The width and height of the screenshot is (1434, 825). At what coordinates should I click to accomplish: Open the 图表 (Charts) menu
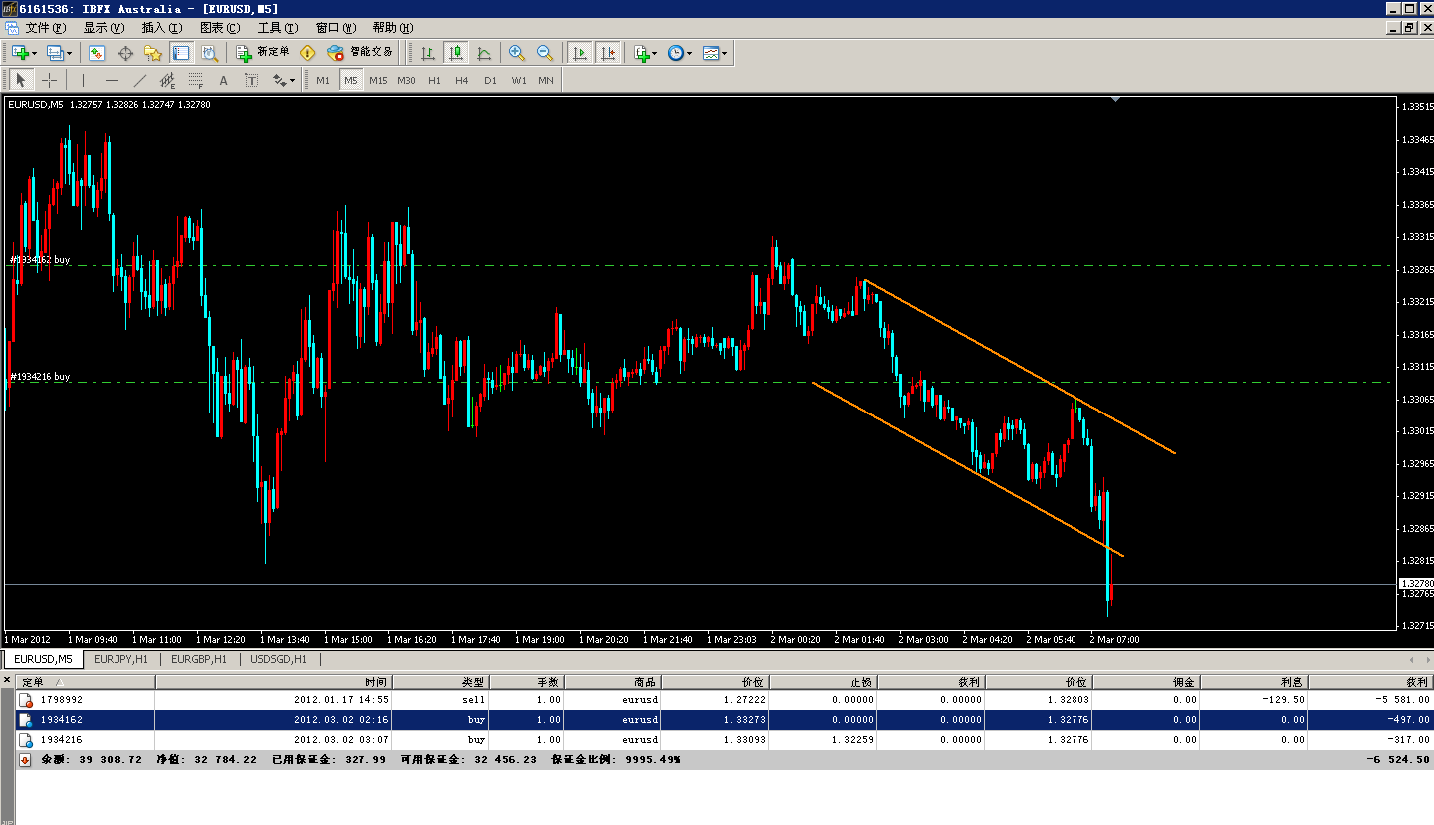[220, 28]
